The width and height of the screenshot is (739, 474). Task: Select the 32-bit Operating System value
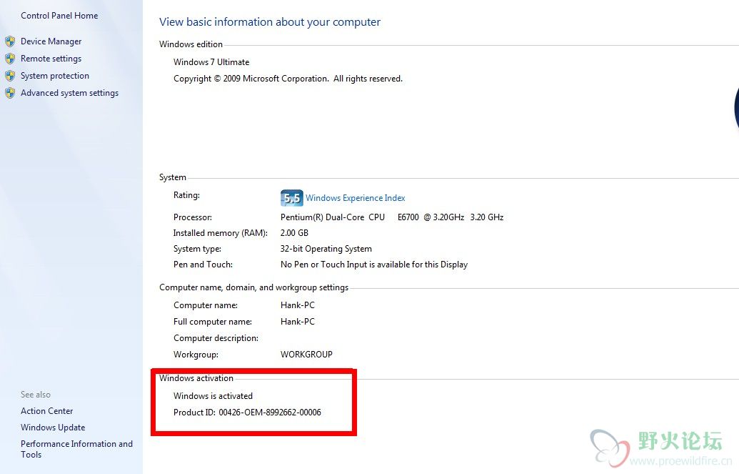point(326,249)
